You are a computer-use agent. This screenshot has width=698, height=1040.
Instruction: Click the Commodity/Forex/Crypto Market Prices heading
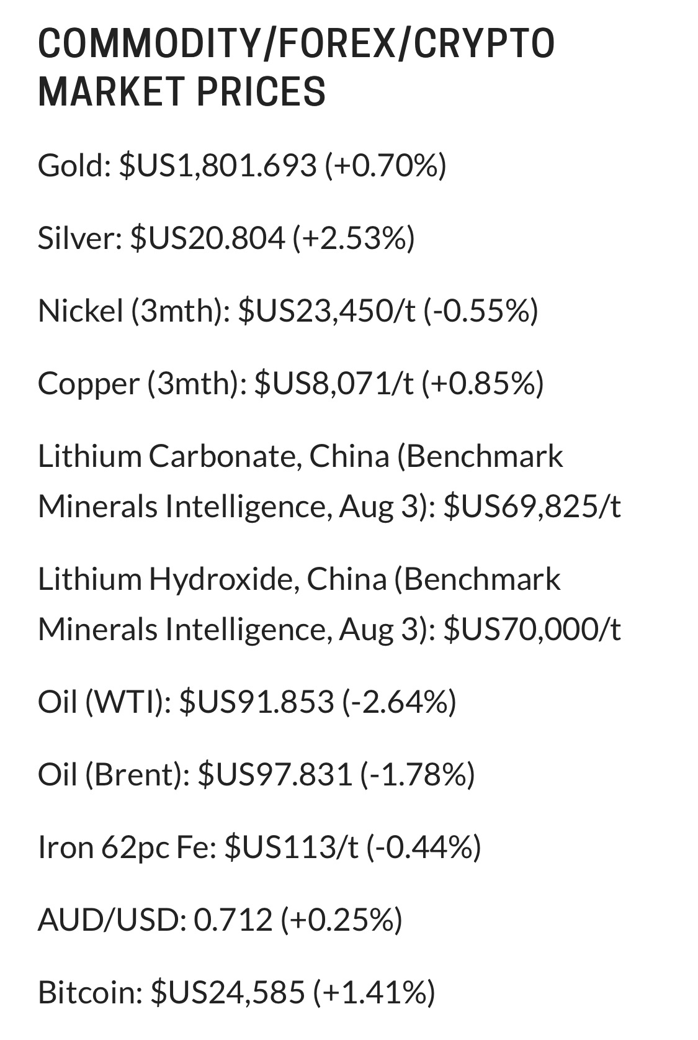click(297, 68)
